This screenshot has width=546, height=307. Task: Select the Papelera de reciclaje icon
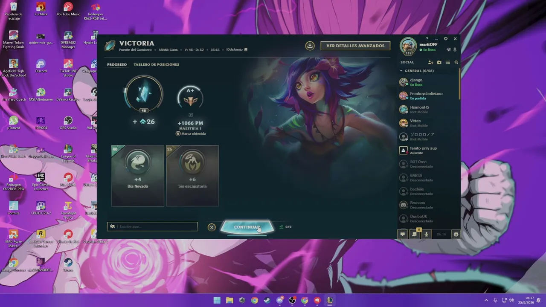(x=14, y=12)
